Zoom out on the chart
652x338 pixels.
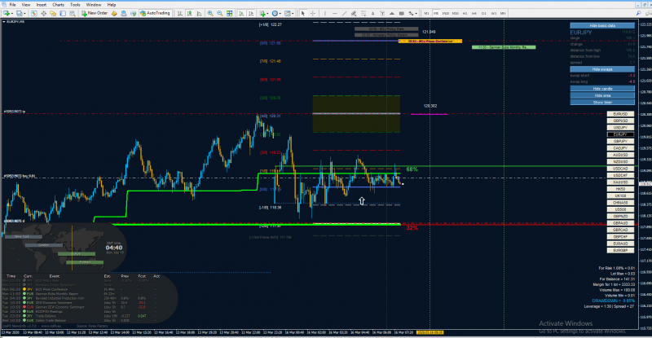click(x=220, y=13)
